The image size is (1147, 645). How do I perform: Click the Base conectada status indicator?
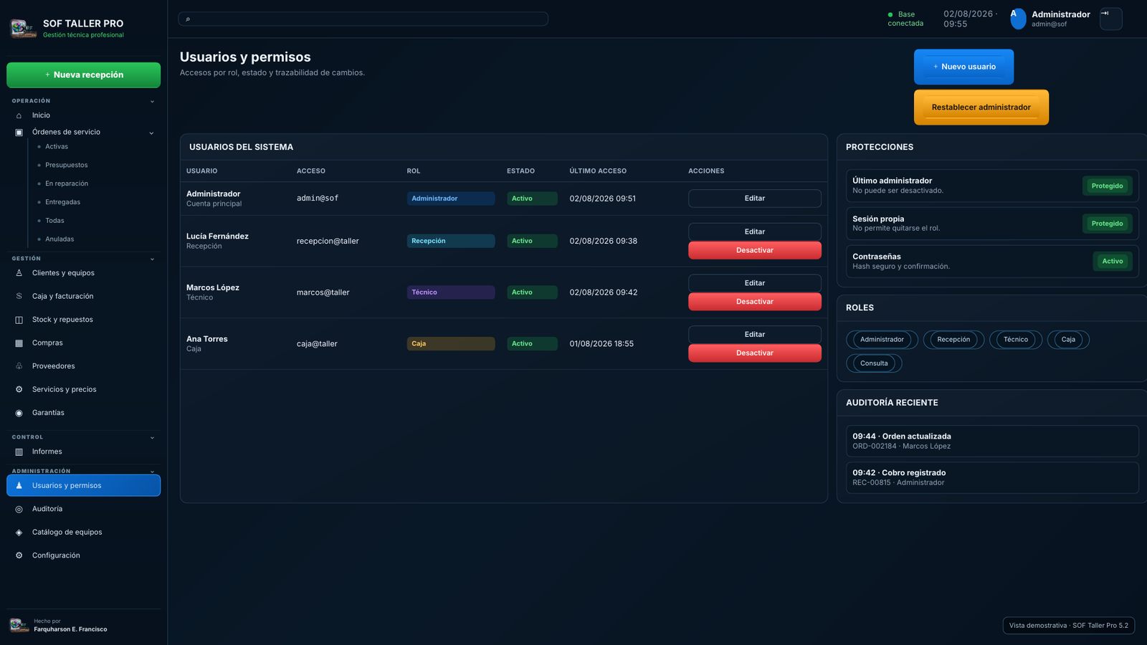pos(905,19)
